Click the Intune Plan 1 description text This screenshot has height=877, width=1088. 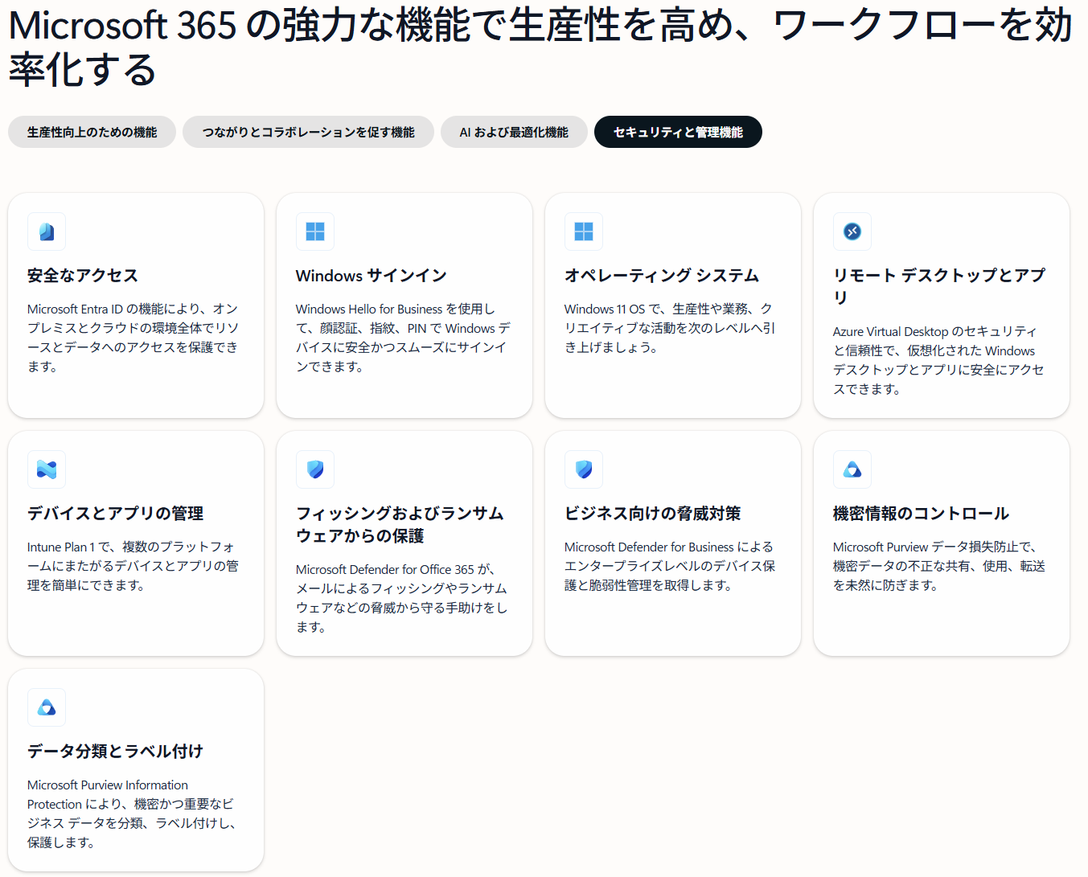(x=133, y=566)
